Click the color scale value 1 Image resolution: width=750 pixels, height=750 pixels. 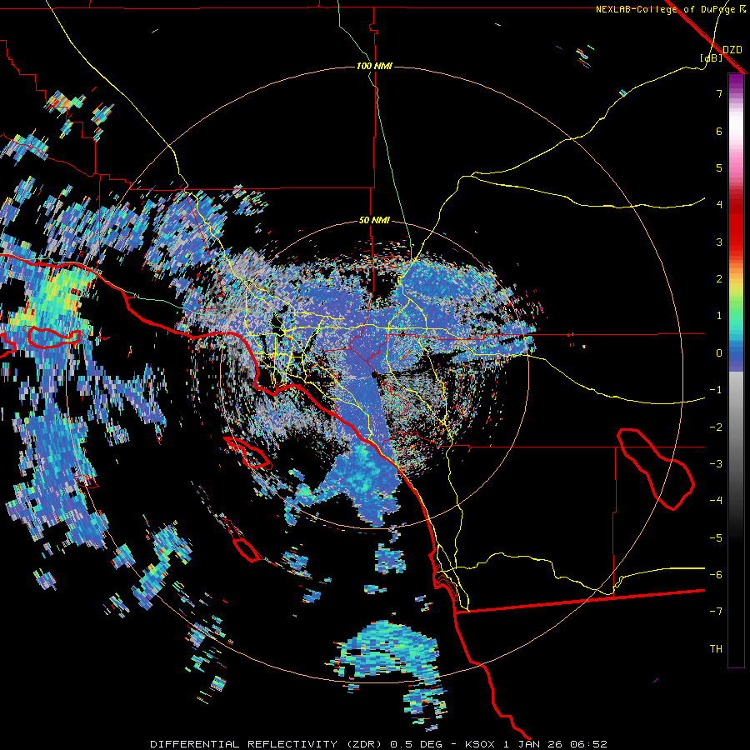(x=719, y=316)
